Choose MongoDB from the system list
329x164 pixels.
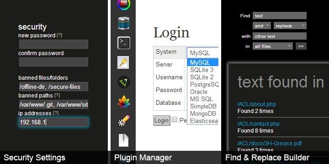[x=203, y=113]
